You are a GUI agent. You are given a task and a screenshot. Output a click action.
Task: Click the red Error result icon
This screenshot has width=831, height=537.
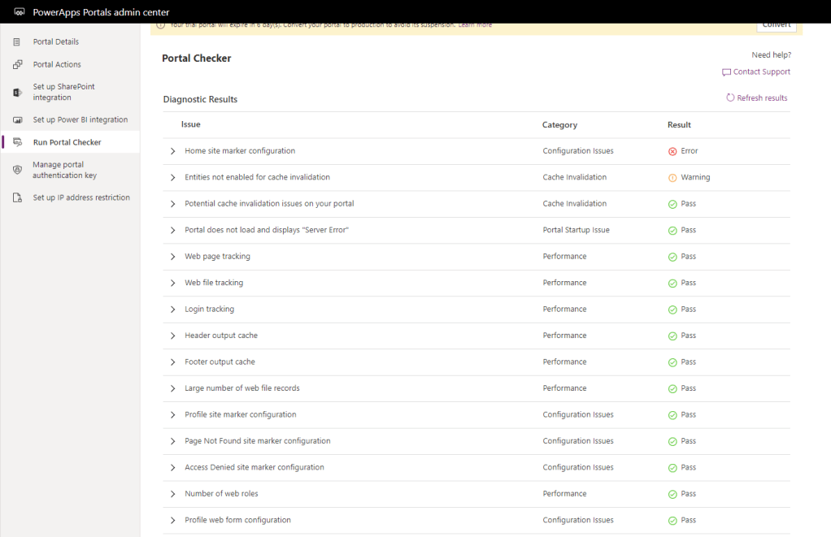(672, 151)
